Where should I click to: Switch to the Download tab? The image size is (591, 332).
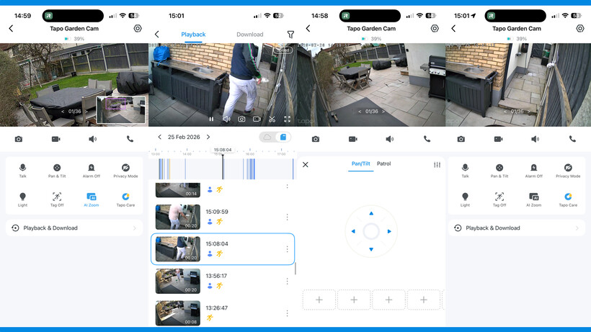click(250, 35)
